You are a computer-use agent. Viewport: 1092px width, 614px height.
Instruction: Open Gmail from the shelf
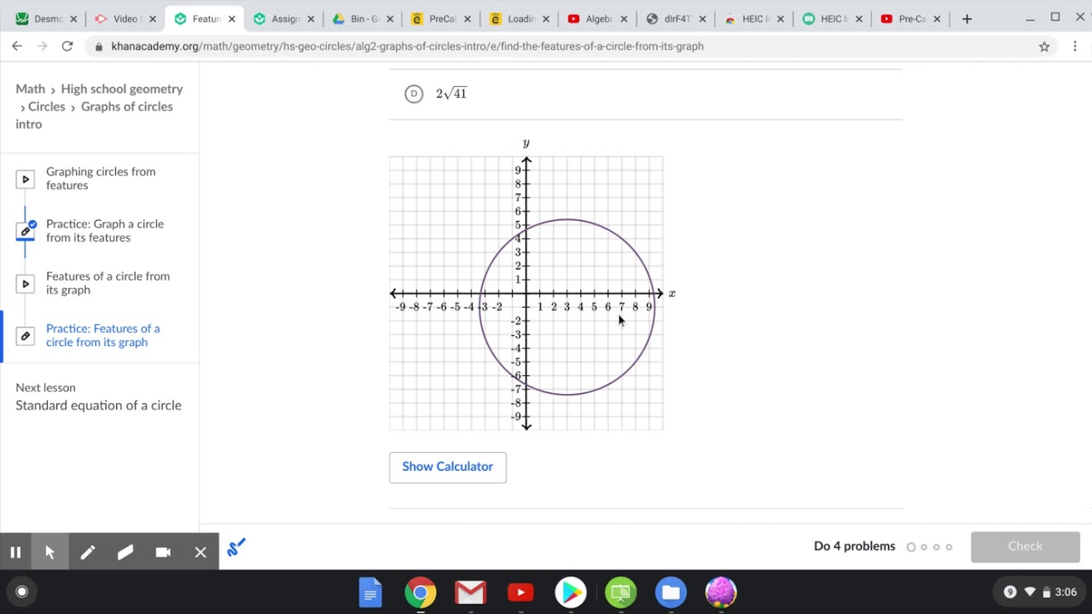(470, 592)
